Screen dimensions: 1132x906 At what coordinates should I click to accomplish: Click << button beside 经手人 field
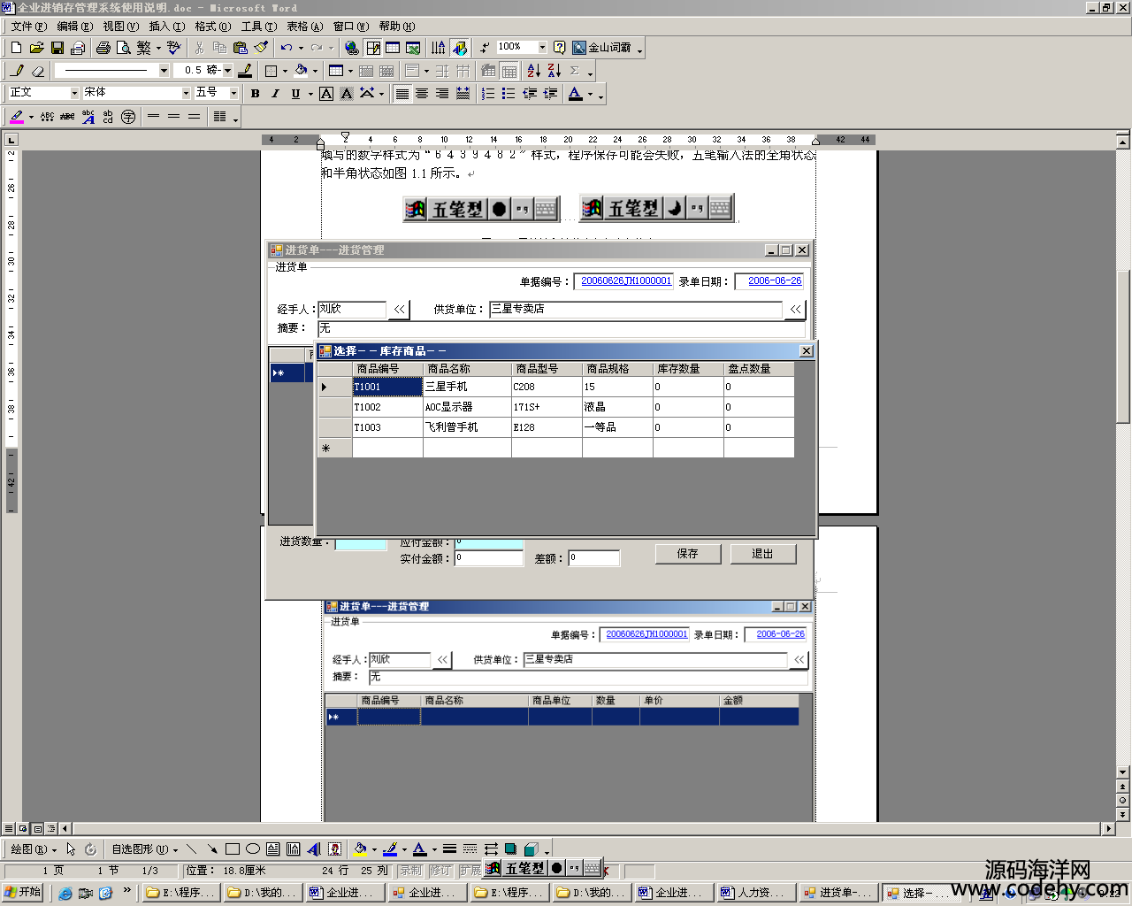400,309
